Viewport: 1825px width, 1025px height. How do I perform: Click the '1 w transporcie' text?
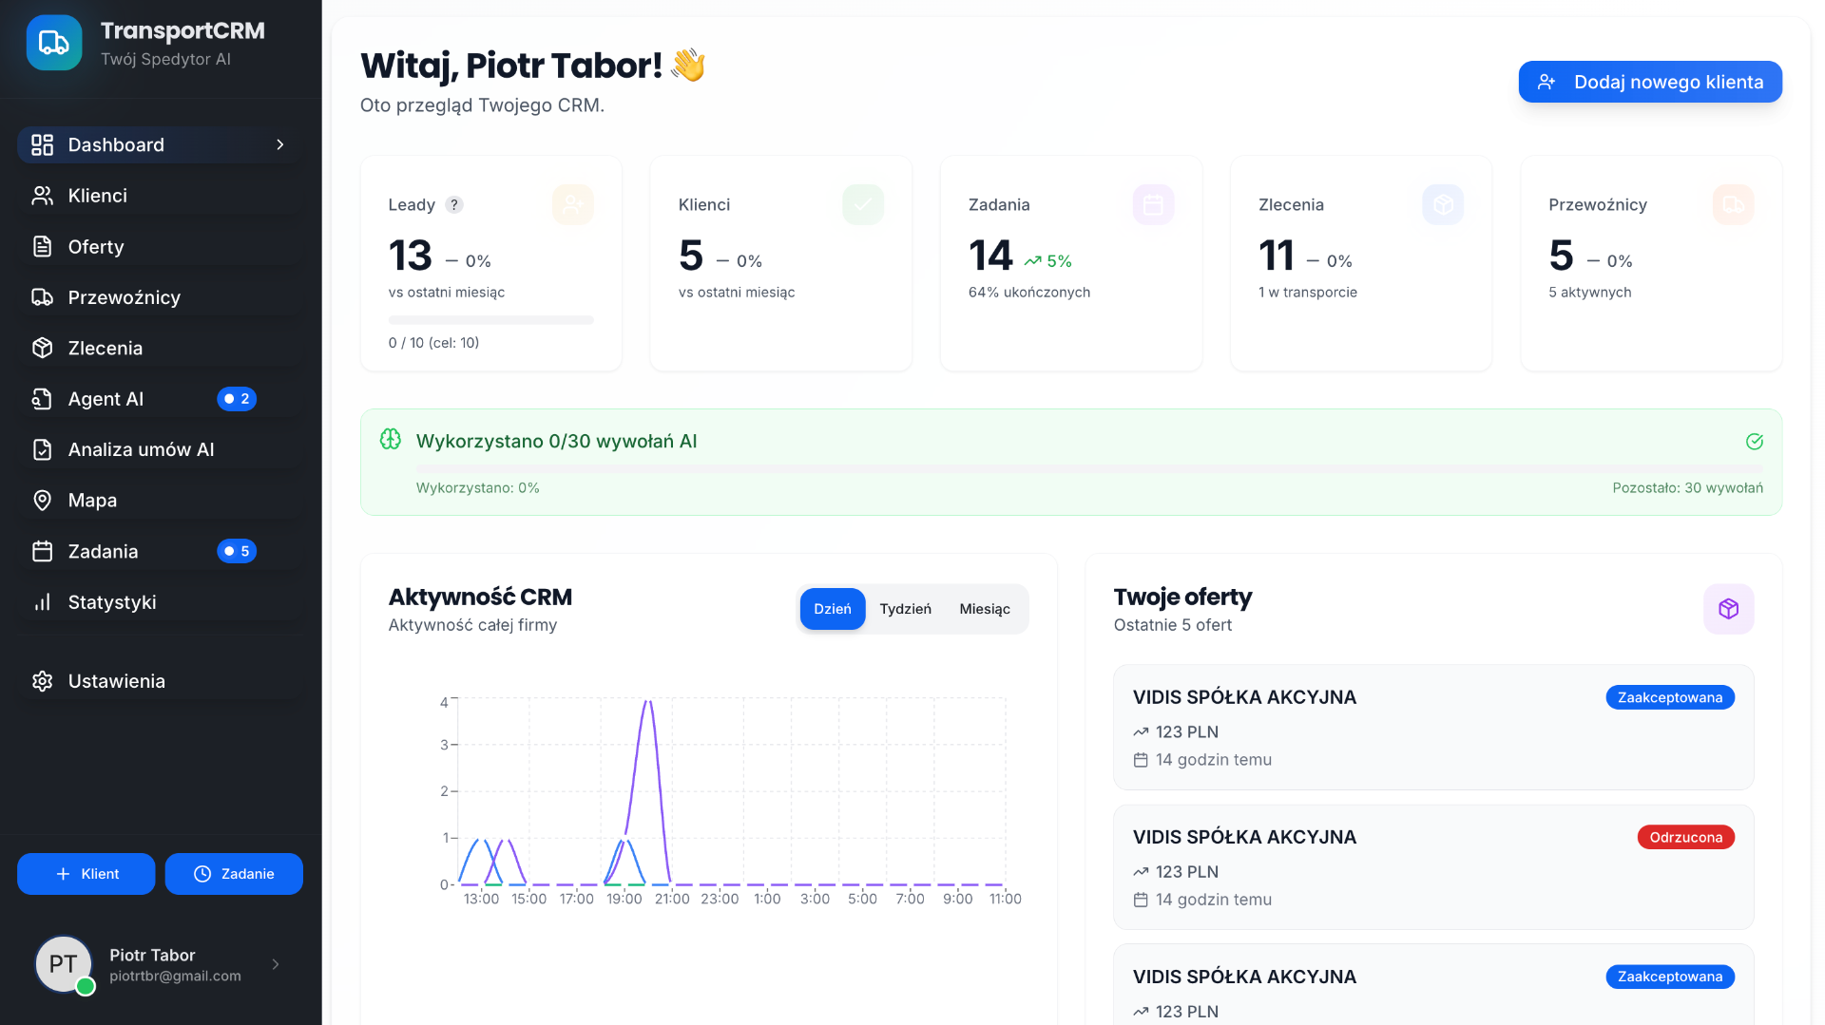coord(1308,293)
